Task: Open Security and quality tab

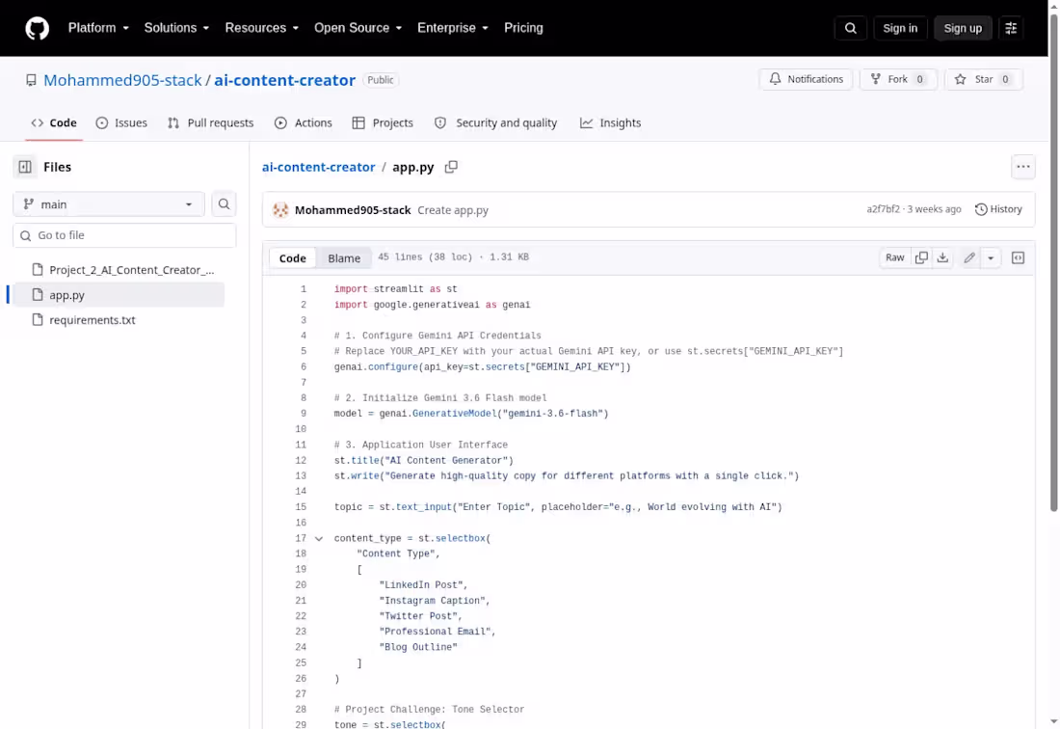Action: (x=495, y=123)
